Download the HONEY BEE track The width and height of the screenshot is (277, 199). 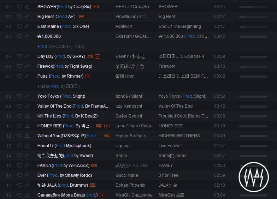click(28, 126)
